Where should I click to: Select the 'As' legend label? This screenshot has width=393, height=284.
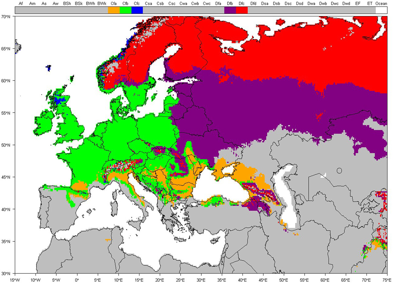[44, 4]
